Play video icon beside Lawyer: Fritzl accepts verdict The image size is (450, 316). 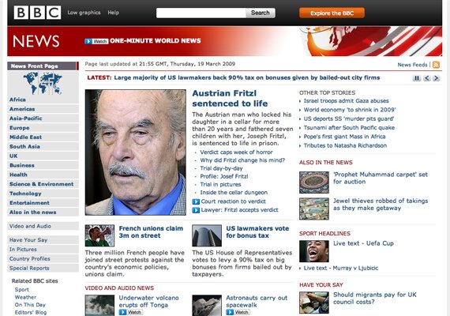[196, 210]
